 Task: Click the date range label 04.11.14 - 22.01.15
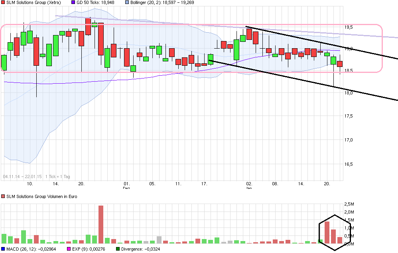coord(22,176)
